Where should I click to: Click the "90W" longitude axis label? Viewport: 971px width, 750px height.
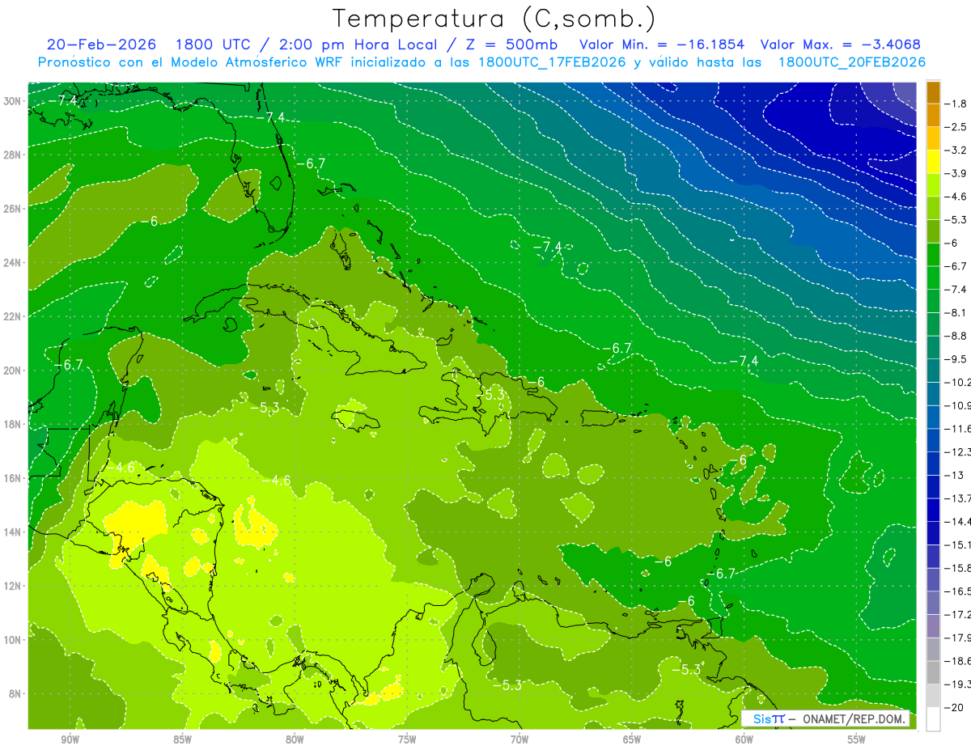tap(70, 740)
